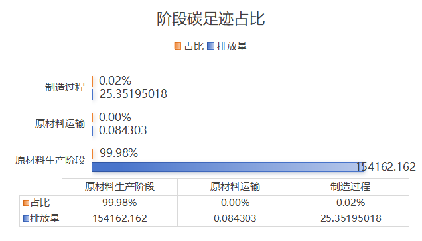This screenshot has width=422, height=241.
Task: Click table cell 0.084303
Action: pyautogui.click(x=235, y=218)
